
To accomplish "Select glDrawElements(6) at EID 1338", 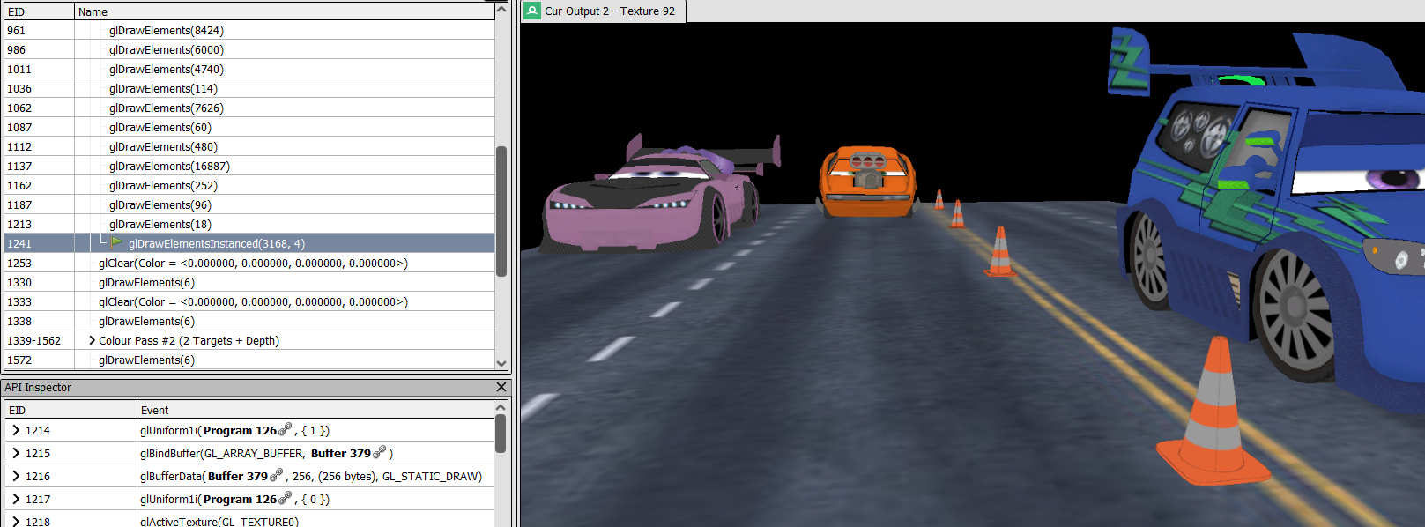I will pyautogui.click(x=146, y=321).
